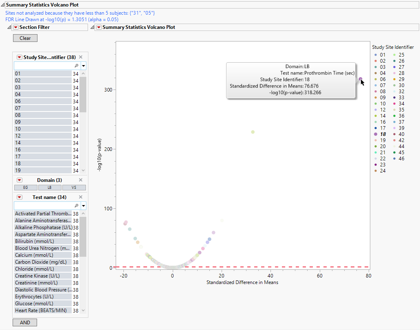
Task: Open the Test name filter red triangle
Action: click(x=20, y=197)
